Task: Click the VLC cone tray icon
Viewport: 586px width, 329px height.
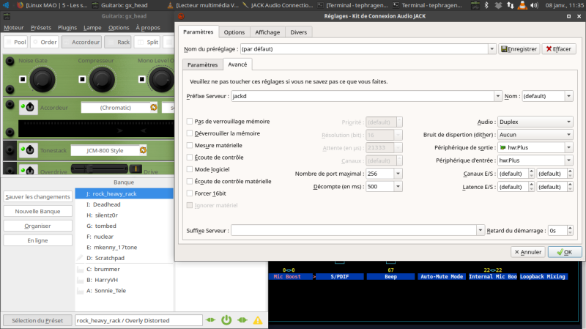Action: [x=522, y=5]
